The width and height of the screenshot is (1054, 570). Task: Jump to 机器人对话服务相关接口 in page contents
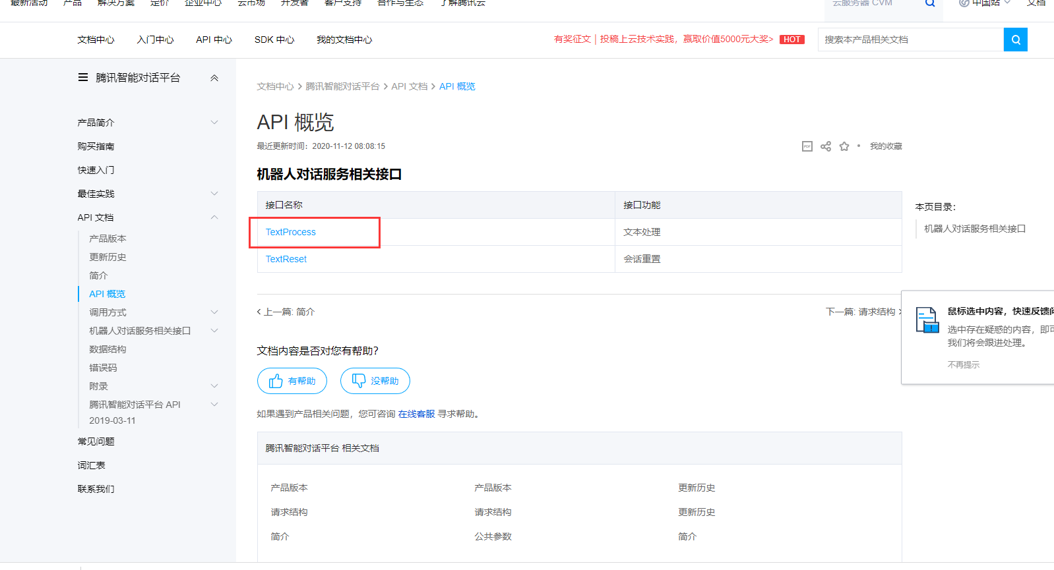[x=975, y=229]
